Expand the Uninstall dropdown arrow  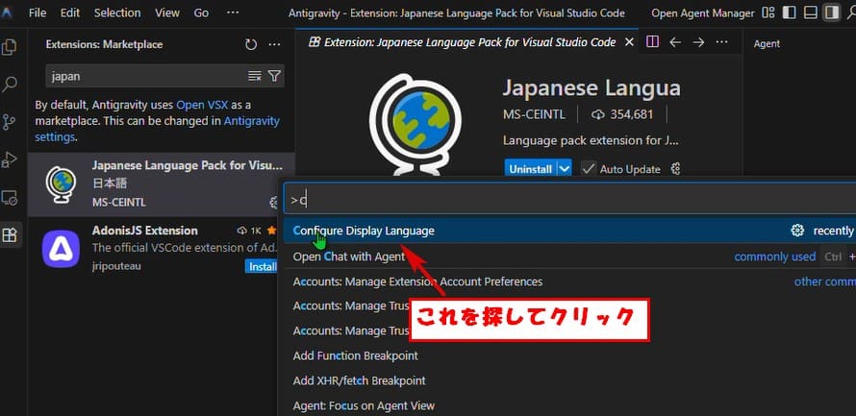click(x=565, y=168)
